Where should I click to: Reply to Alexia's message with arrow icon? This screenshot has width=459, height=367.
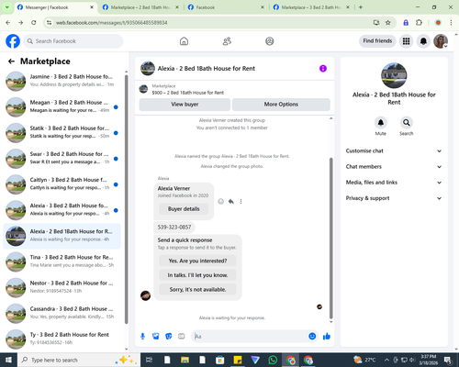tap(231, 201)
